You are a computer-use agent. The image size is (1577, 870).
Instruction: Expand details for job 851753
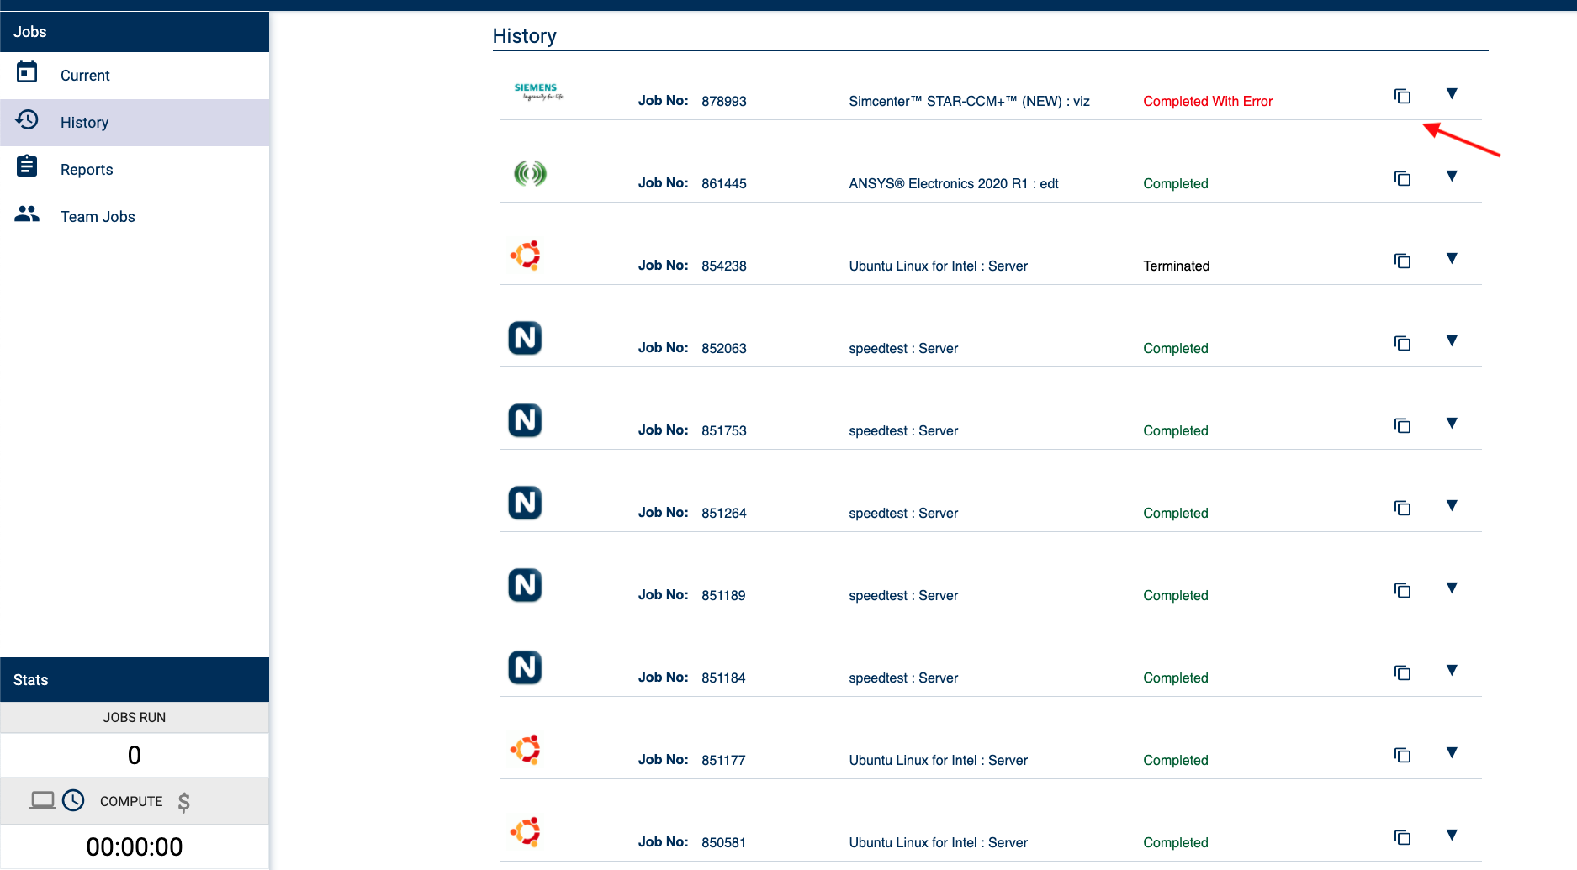click(x=1452, y=423)
